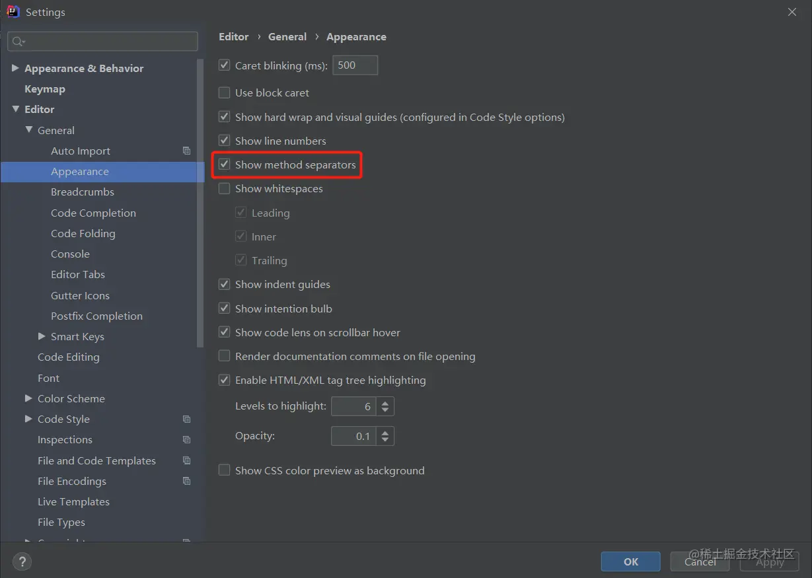Increase Opacity value with up arrow

(x=385, y=431)
